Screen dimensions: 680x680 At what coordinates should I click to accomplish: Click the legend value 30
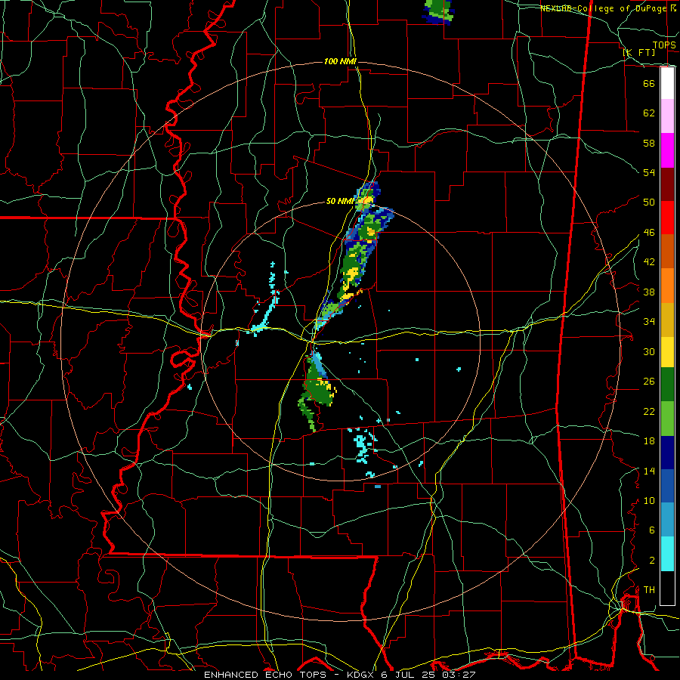649,351
